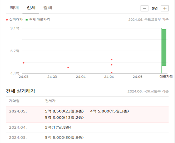Increase period with the plus button
The image size is (175, 143).
[164, 8]
